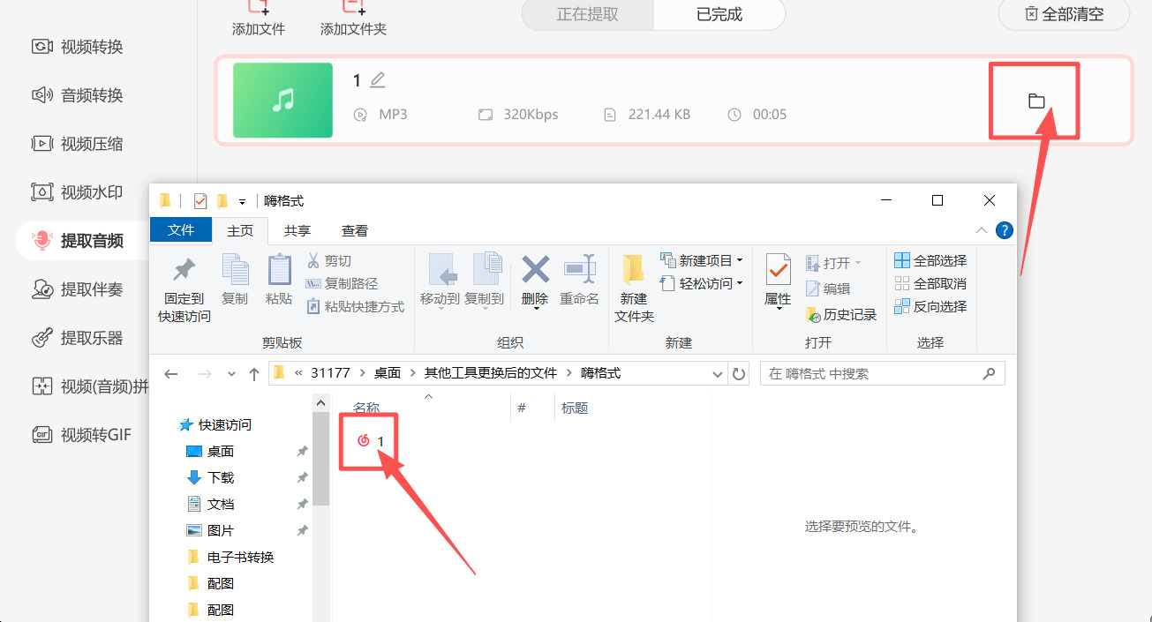Switch to the 查看 ribbon tab
Viewport: 1152px width, 622px height.
[x=354, y=230]
